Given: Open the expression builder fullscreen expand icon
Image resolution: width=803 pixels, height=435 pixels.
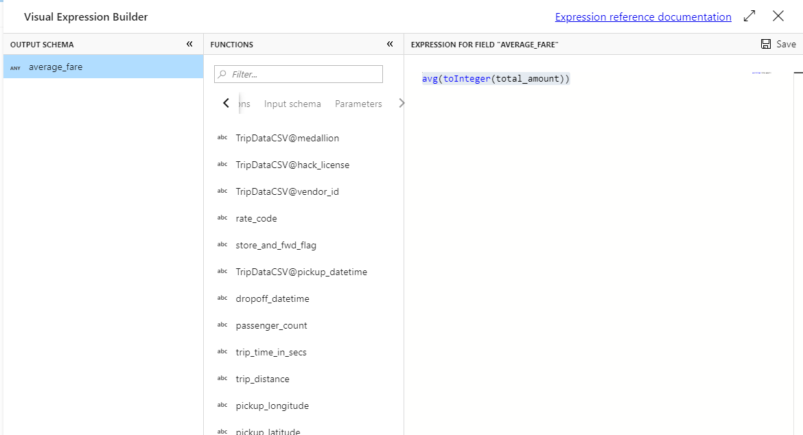Looking at the screenshot, I should point(749,16).
